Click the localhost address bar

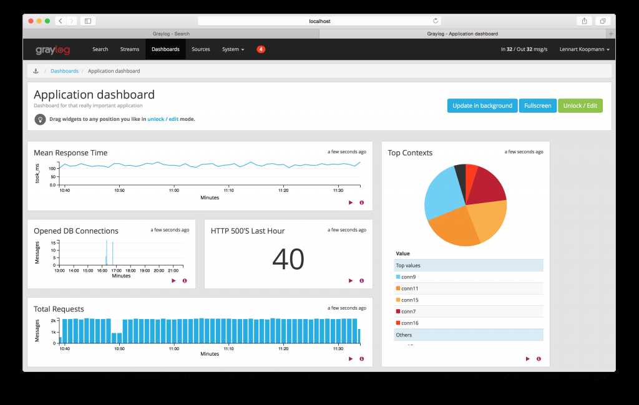click(319, 21)
